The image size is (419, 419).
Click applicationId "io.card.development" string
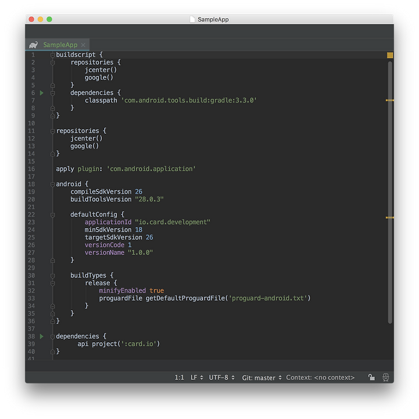click(x=173, y=222)
